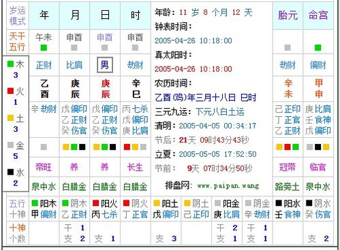Image resolution: width=340 pixels, height=250 pixels.
Task: Click the 乙酉 year pillar
Action: coord(44,88)
